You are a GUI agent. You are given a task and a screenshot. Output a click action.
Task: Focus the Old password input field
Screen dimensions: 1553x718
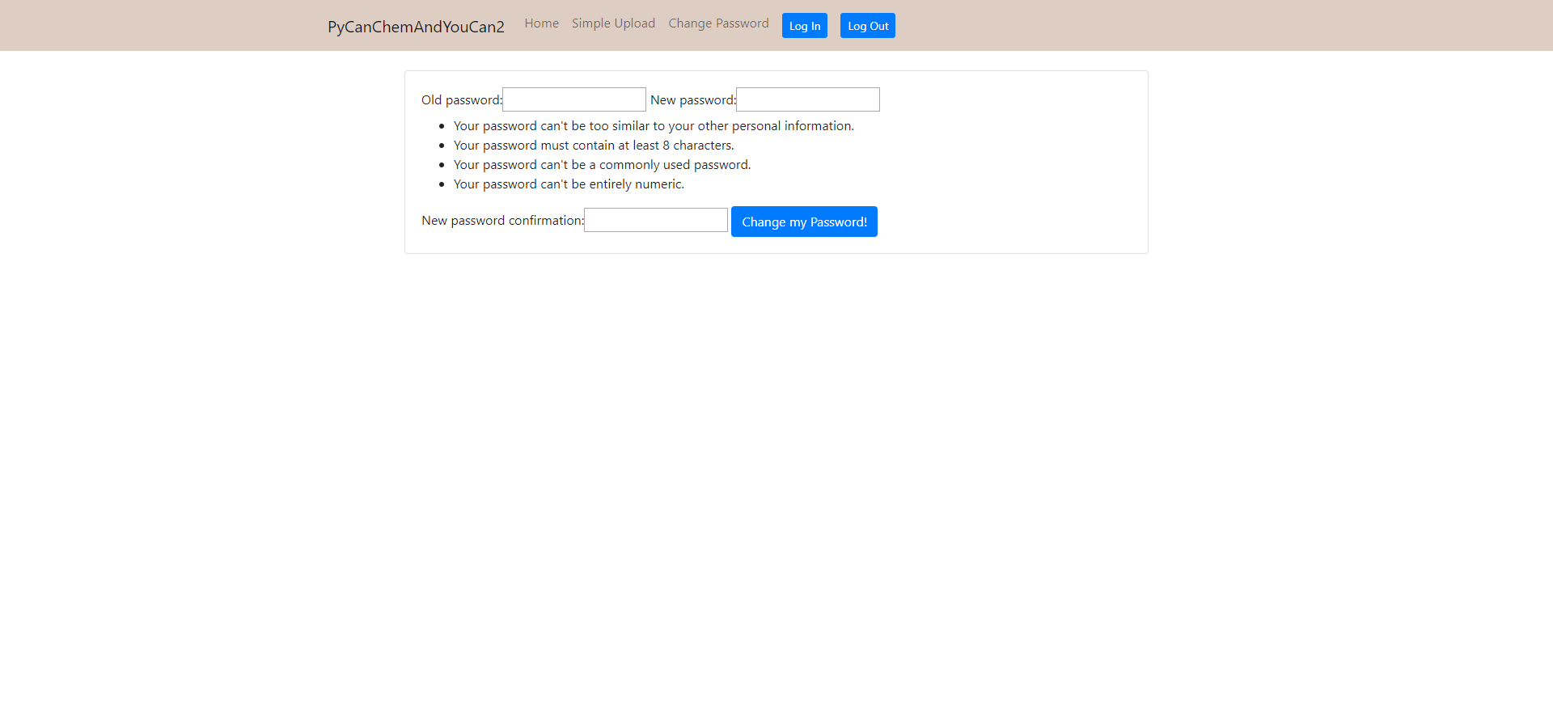pos(574,99)
